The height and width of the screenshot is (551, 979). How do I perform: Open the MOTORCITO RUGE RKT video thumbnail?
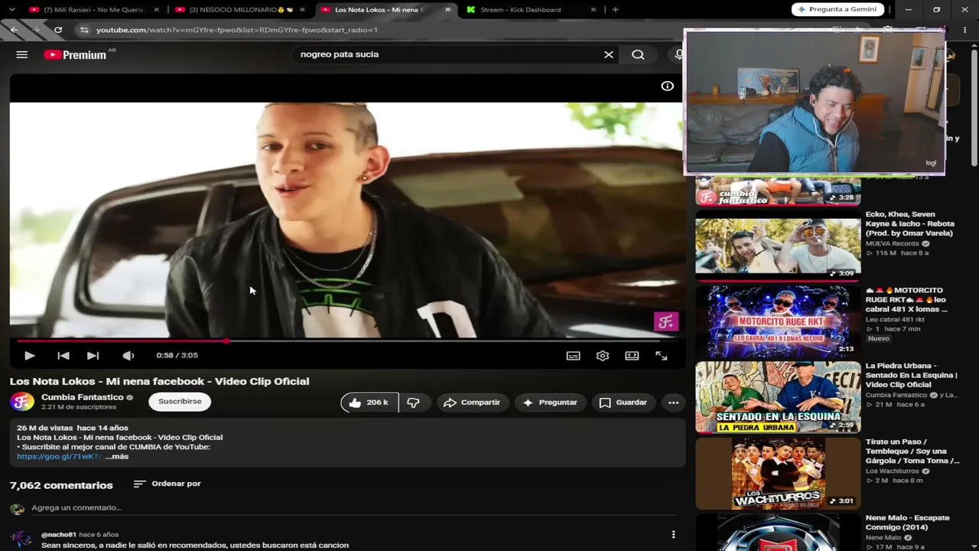coord(778,321)
